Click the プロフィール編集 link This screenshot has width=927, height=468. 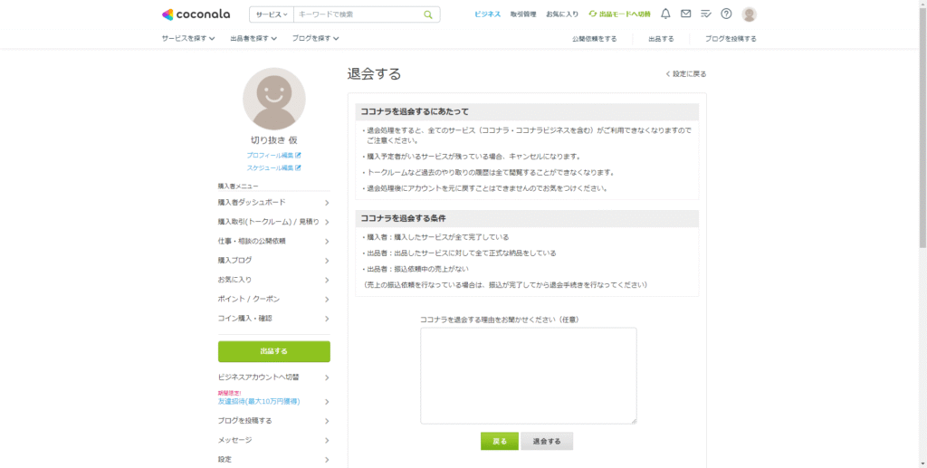pos(270,156)
